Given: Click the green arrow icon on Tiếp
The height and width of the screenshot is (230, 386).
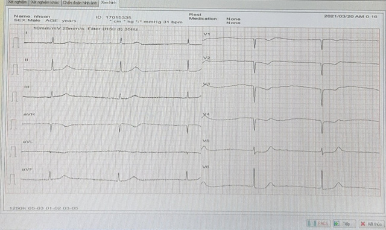Looking at the screenshot, I should (337, 223).
